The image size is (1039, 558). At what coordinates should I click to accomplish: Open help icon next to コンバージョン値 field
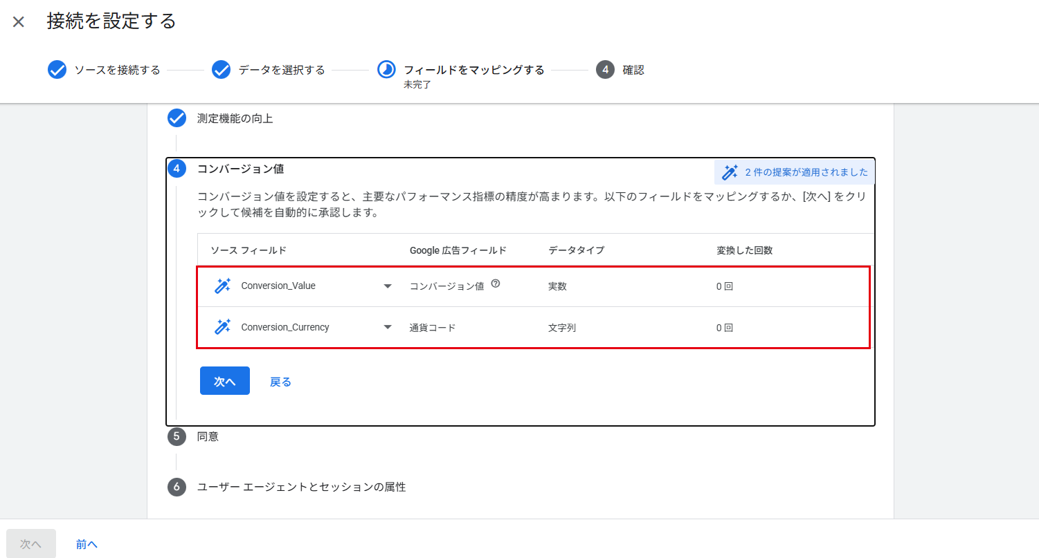(496, 283)
